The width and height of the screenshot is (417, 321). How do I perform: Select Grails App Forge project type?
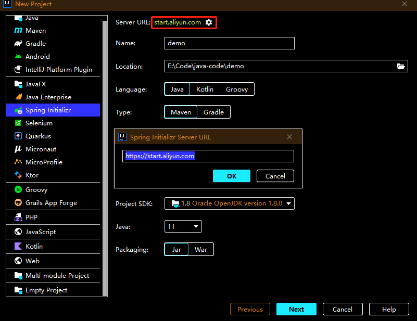(53, 202)
